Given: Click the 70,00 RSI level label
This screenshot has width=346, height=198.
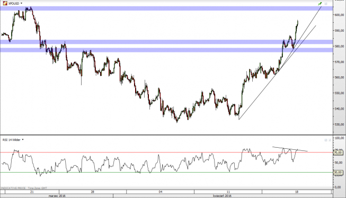Looking at the screenshot, I should pyautogui.click(x=338, y=152).
